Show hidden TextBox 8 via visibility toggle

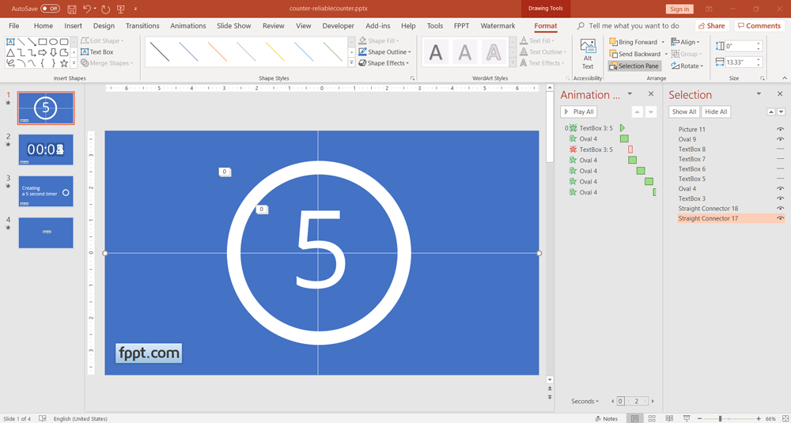[x=780, y=149]
